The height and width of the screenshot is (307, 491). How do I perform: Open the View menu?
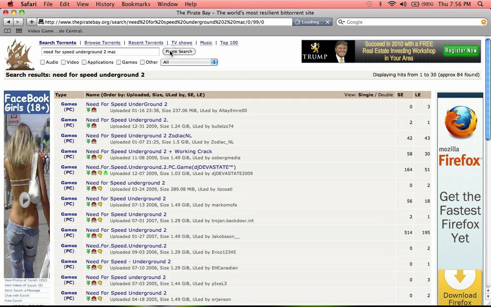tap(83, 4)
